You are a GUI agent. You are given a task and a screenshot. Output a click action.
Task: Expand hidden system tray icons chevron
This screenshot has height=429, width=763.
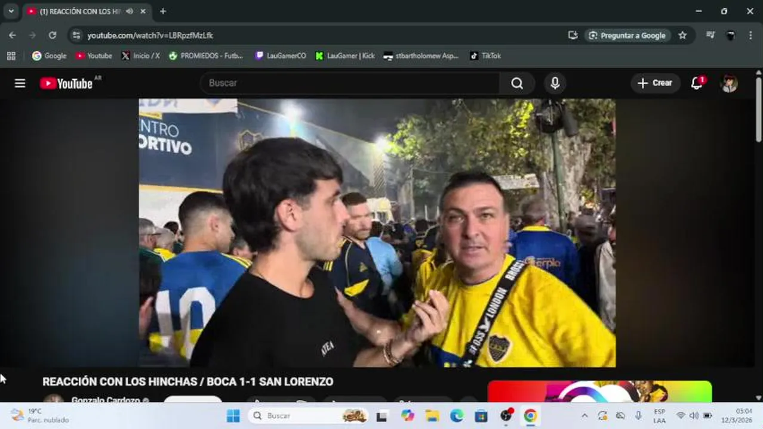[x=584, y=416]
